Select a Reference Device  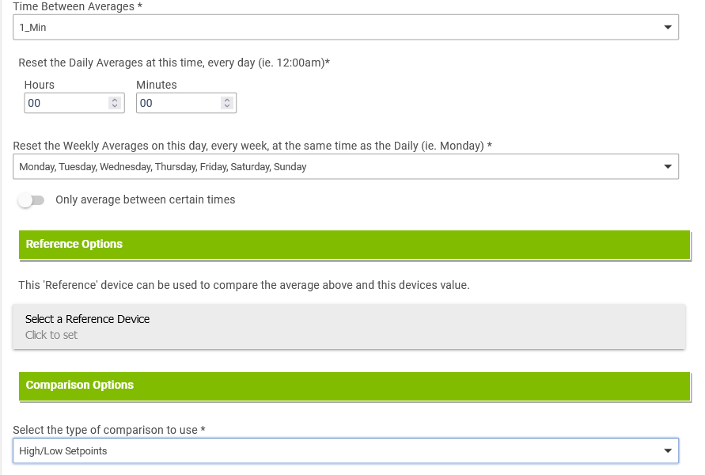pos(349,326)
